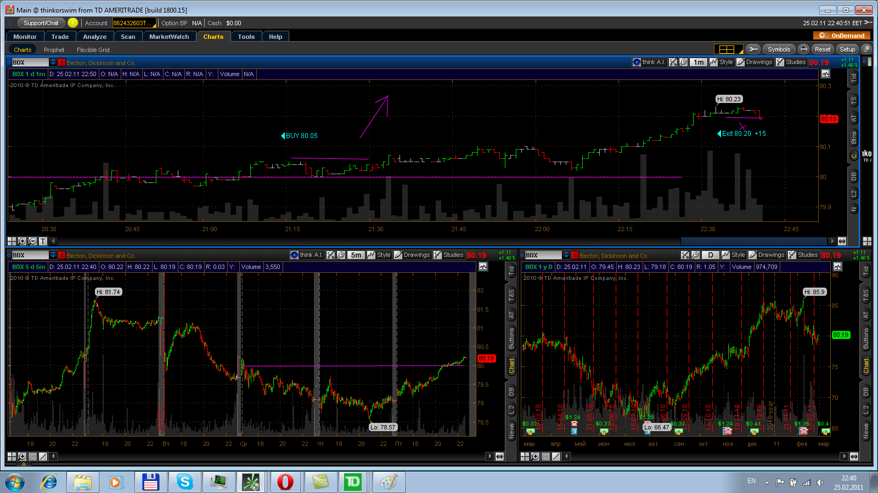
Task: Click the Support/Chat button
Action: pyautogui.click(x=41, y=23)
